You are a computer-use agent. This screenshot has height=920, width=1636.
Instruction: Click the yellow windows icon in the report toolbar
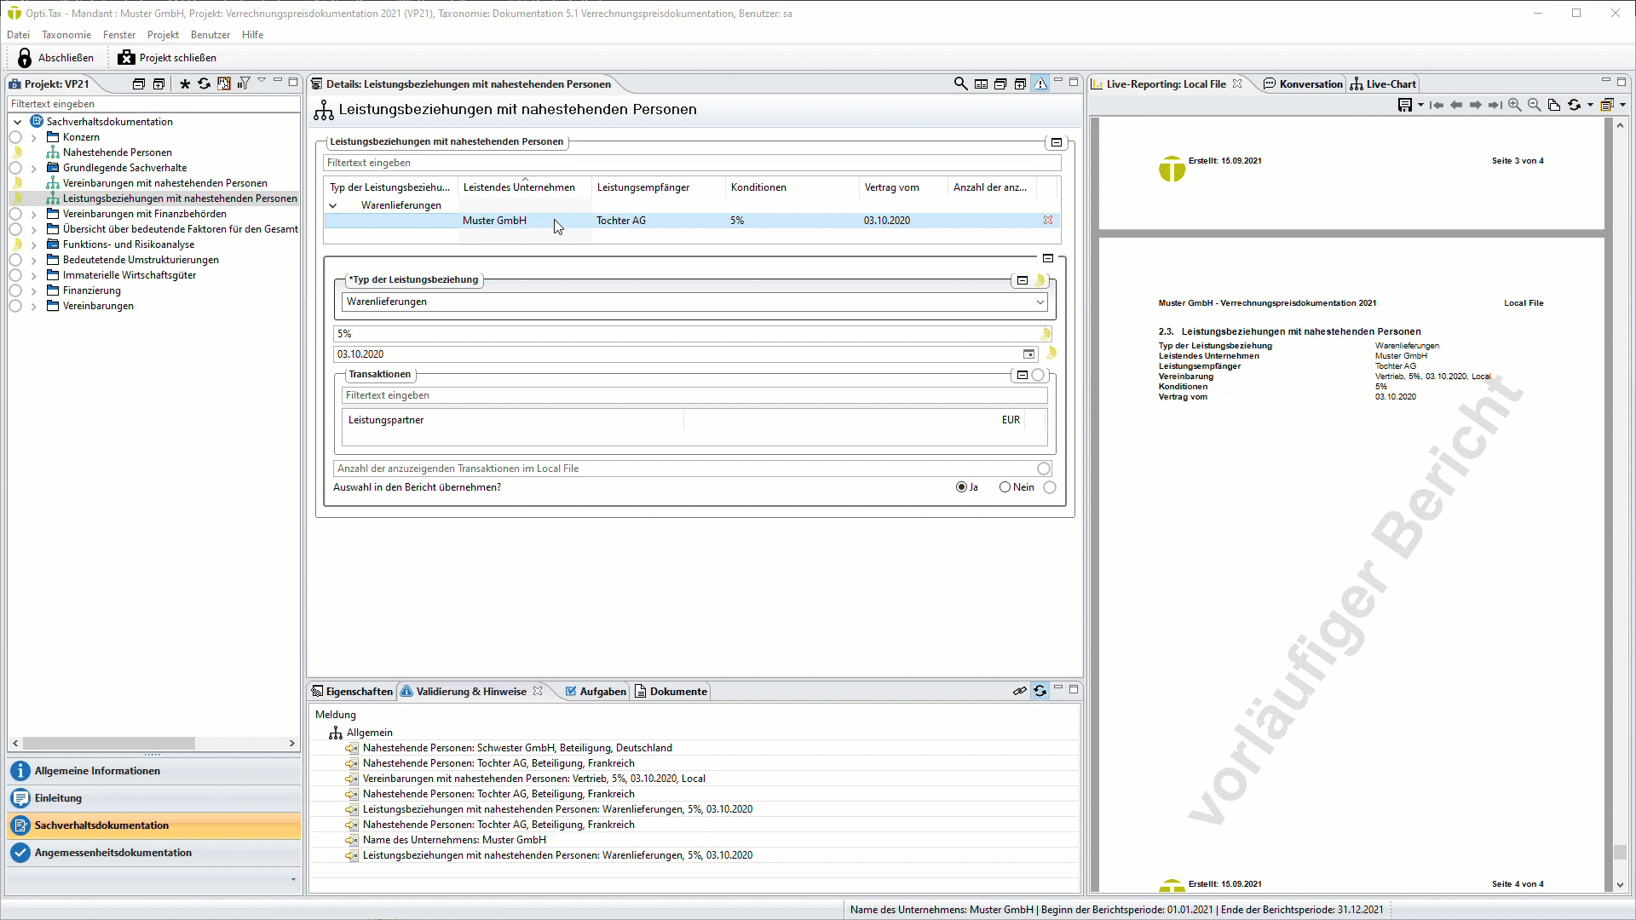pos(1607,105)
